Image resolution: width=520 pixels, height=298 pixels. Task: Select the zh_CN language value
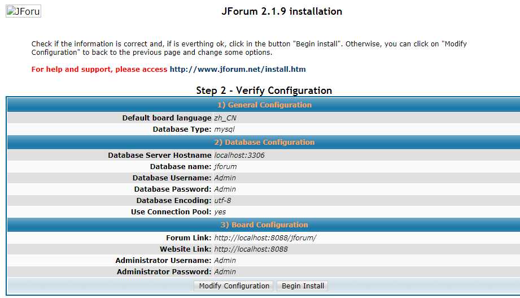225,118
